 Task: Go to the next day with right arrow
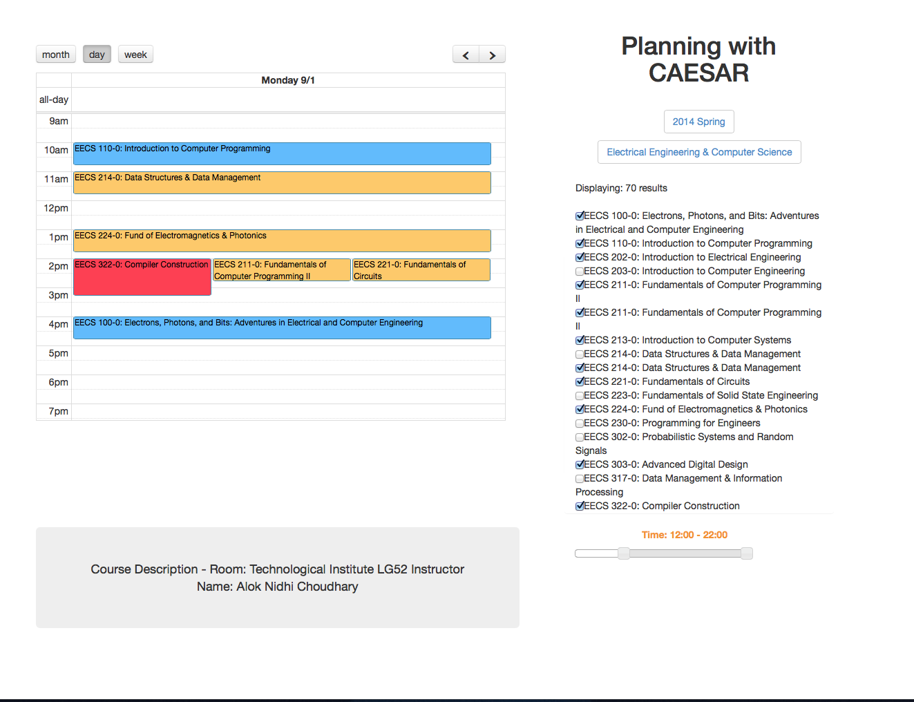click(x=493, y=55)
